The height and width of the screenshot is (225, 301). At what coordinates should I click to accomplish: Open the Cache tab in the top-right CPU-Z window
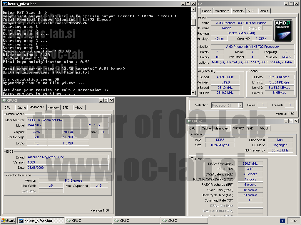[x=206, y=11]
